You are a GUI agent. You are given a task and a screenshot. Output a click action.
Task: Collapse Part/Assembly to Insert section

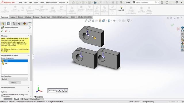point(28,55)
